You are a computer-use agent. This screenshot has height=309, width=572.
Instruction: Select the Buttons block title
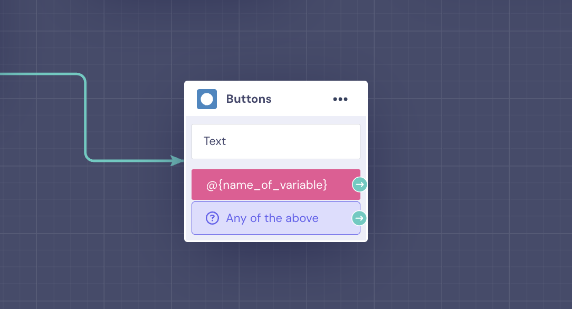(249, 99)
